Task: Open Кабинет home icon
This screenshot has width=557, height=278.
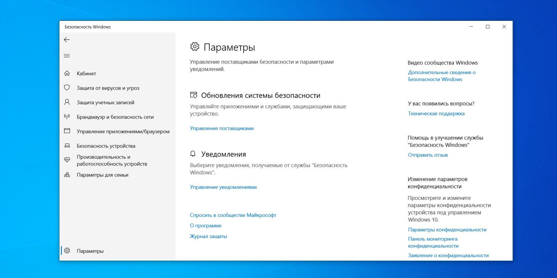Action: [x=67, y=73]
